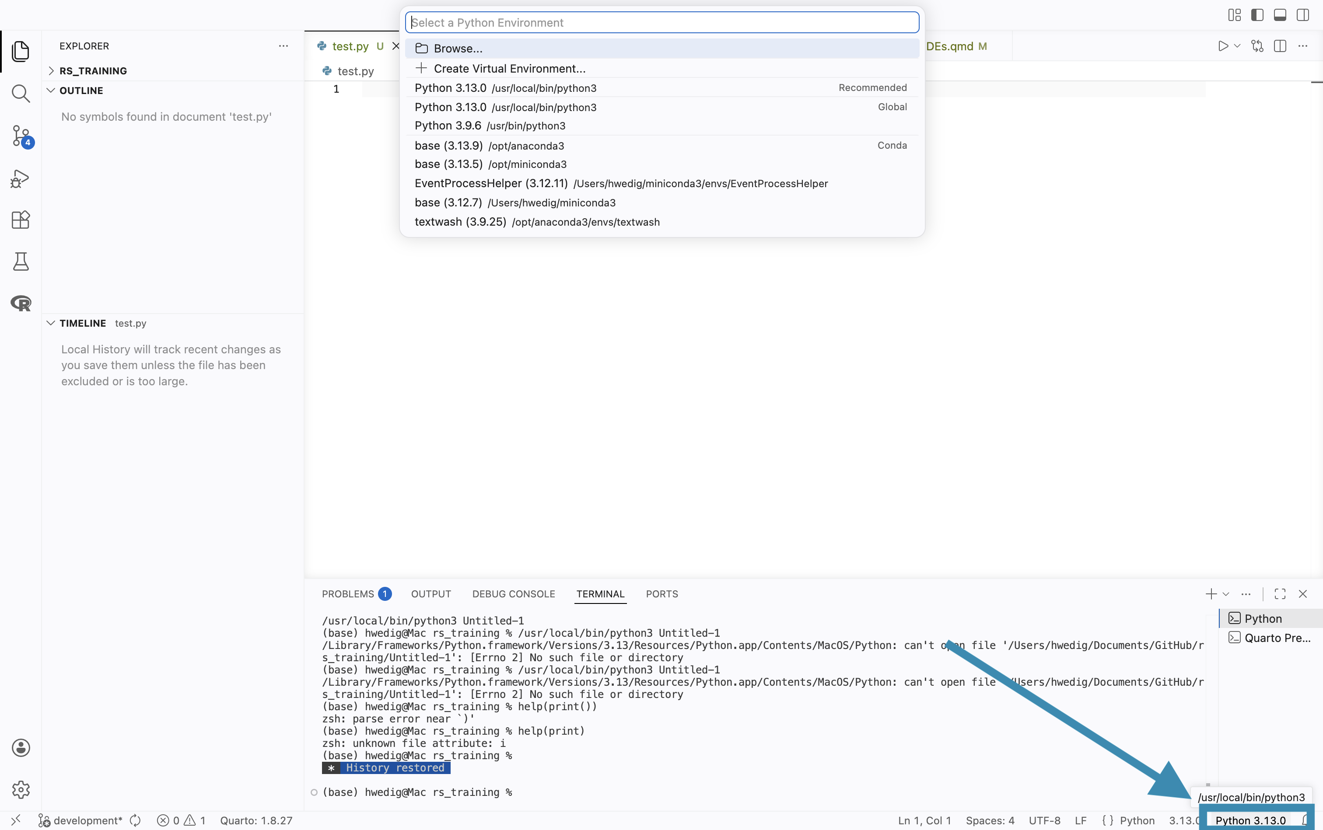Screen dimensions: 1323x830
Task: Switch to the DEBUG CONSOLE tab
Action: [513, 594]
